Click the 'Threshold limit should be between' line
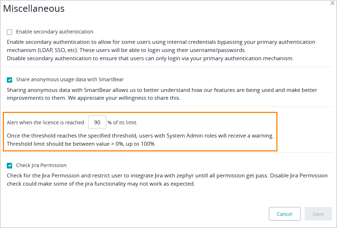 tap(81, 144)
